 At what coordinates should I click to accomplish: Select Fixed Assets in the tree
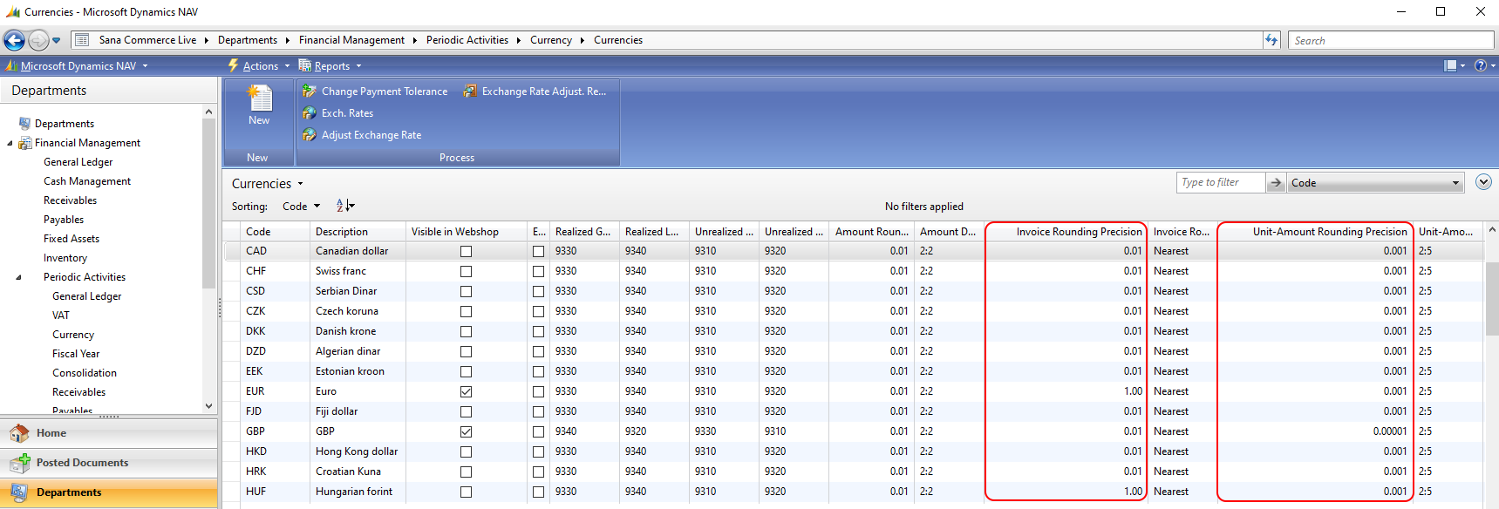[x=72, y=239]
